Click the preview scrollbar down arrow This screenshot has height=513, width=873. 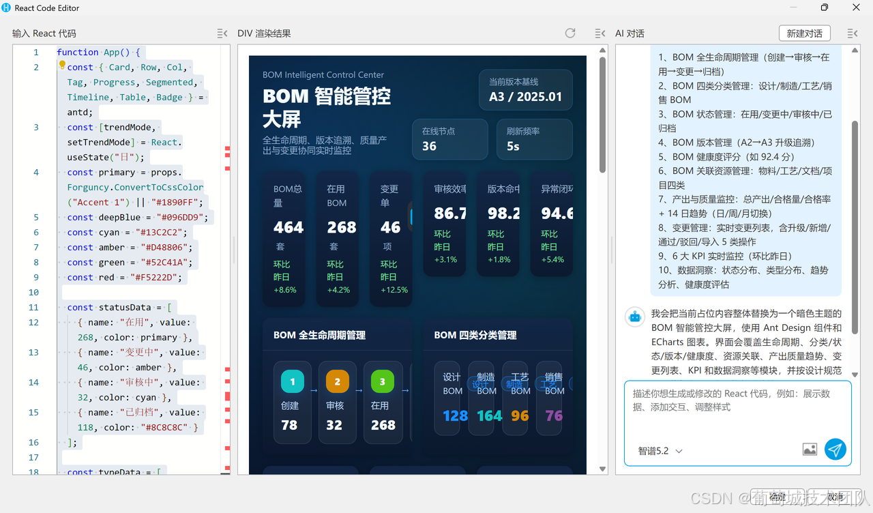click(602, 469)
